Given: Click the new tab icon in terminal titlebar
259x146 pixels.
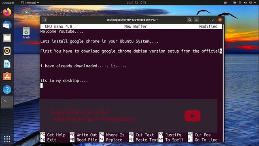Looking at the screenshot, I should [44, 20].
